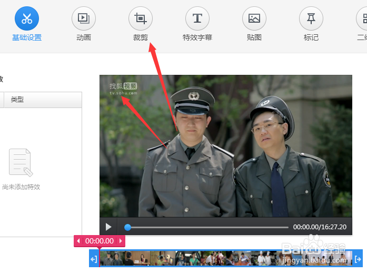This screenshot has height=273, width=367.
Task: Click the 标记 tab label
Action: coord(311,37)
